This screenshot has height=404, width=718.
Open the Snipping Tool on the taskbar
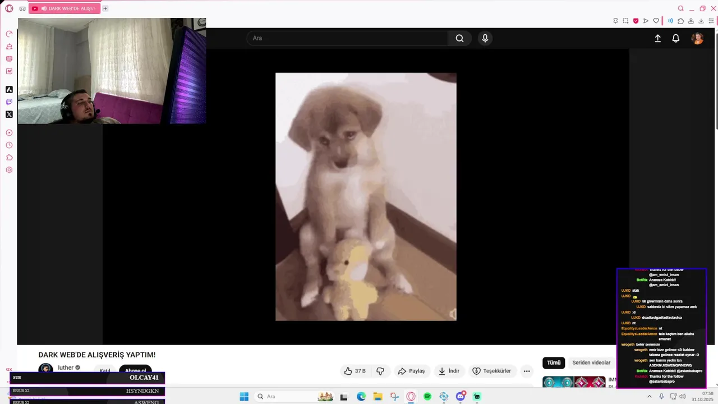coord(394,397)
